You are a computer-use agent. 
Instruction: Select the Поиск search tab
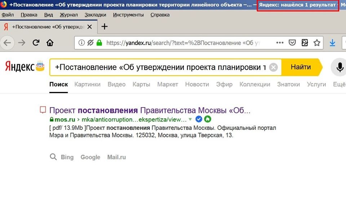click(58, 84)
